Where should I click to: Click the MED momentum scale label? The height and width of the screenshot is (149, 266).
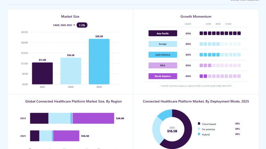tap(218, 24)
